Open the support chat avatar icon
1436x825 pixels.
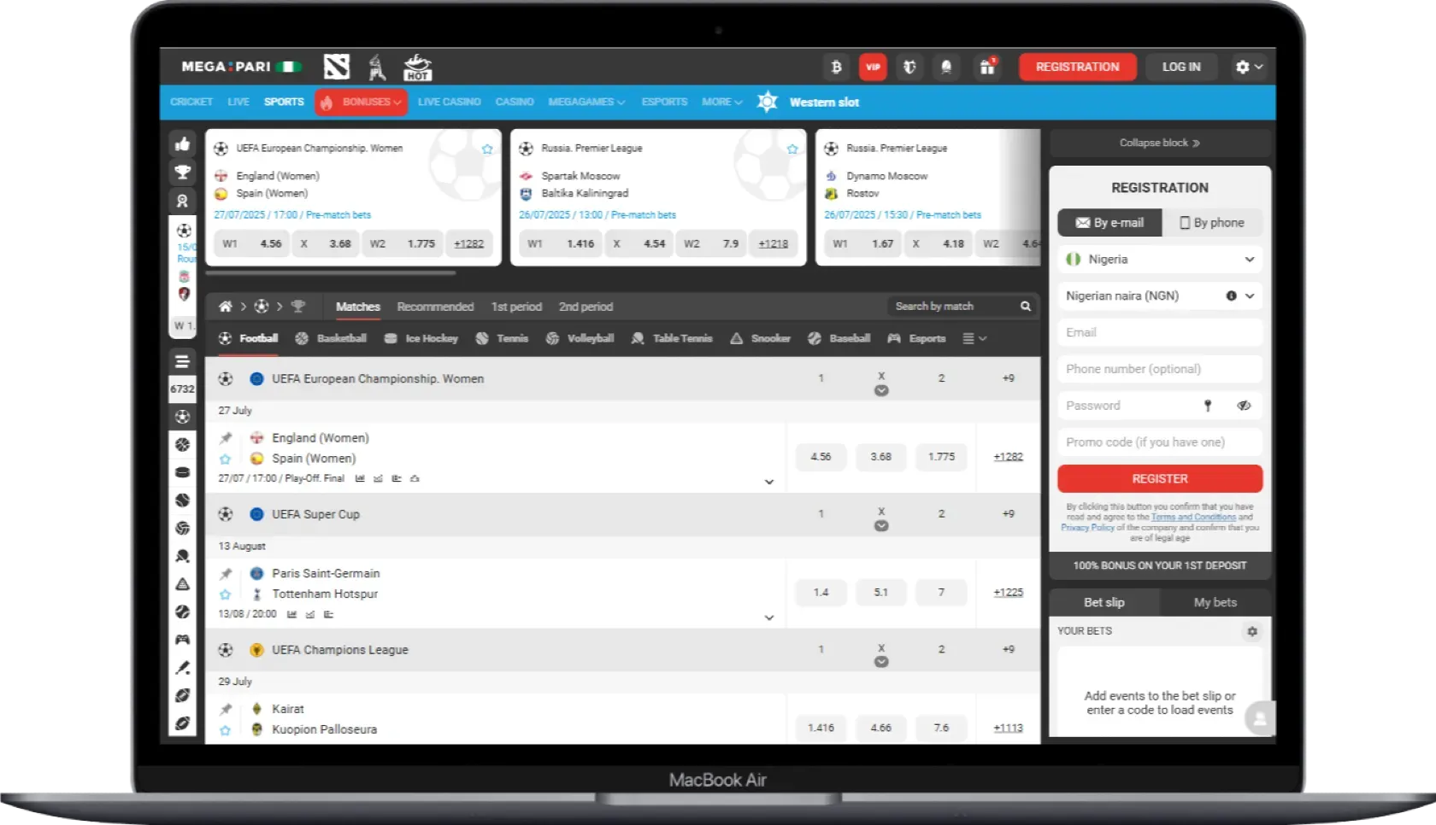[x=1260, y=718]
